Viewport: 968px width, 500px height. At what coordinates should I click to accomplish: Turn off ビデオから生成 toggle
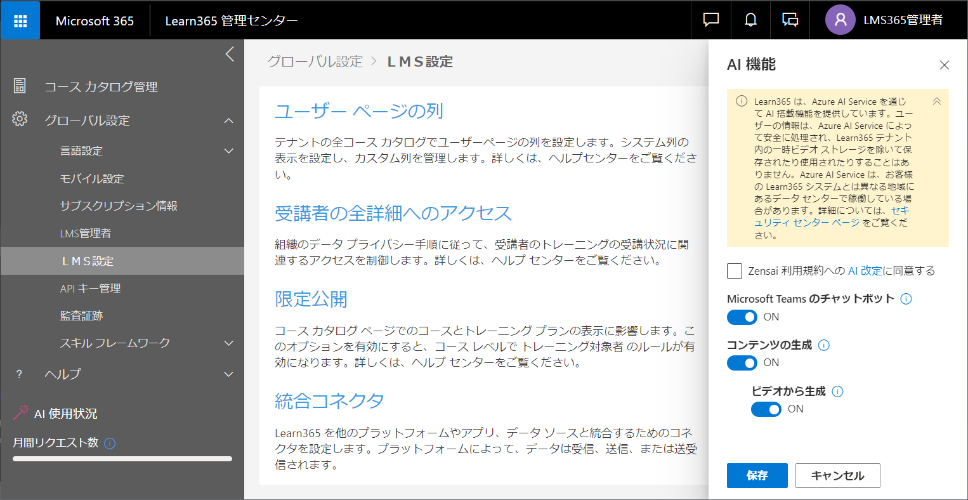point(766,409)
